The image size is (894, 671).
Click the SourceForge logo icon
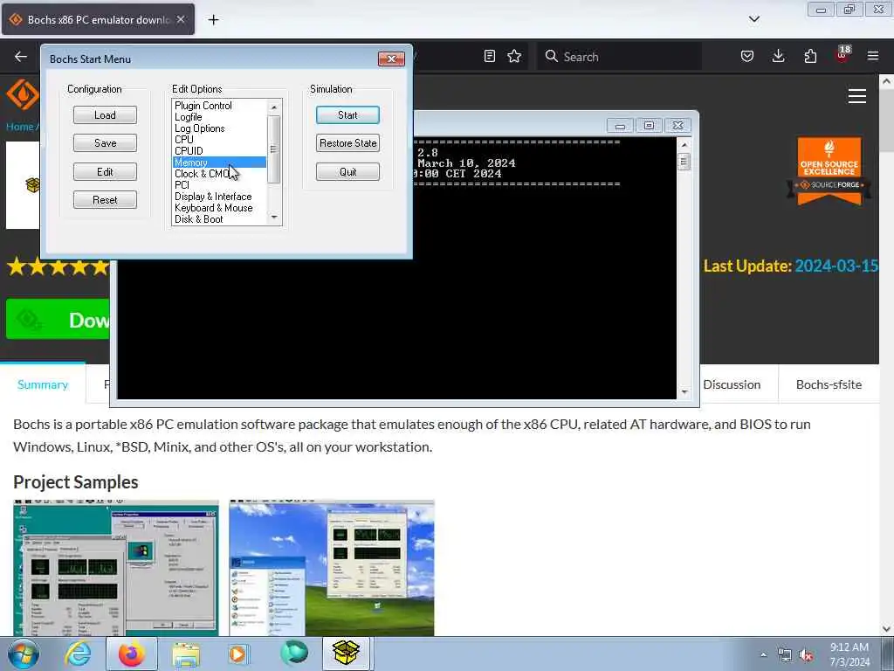[x=22, y=94]
